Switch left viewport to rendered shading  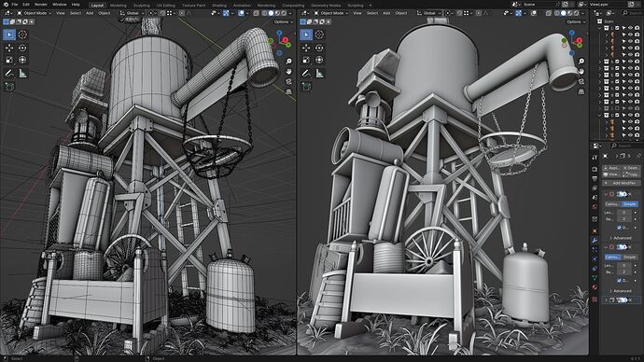click(x=284, y=13)
